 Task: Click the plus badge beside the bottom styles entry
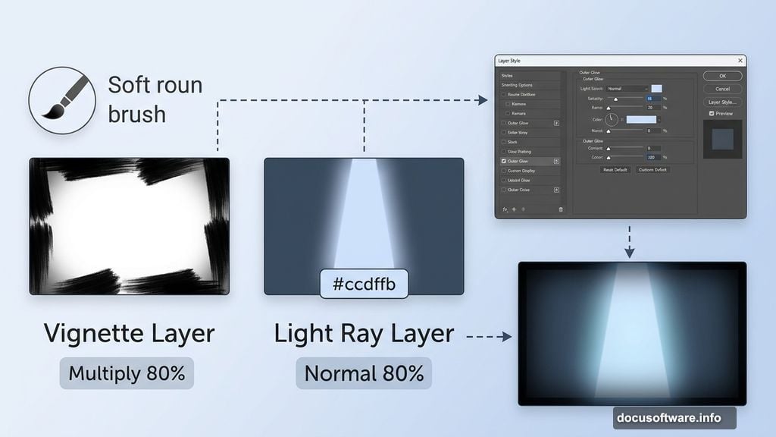[x=555, y=190]
